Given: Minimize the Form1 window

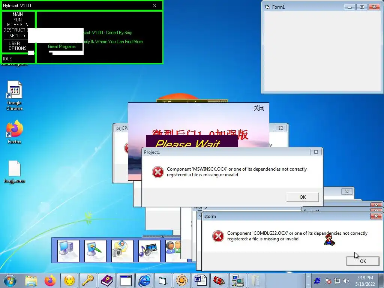Looking at the screenshot, I should click(349, 7).
